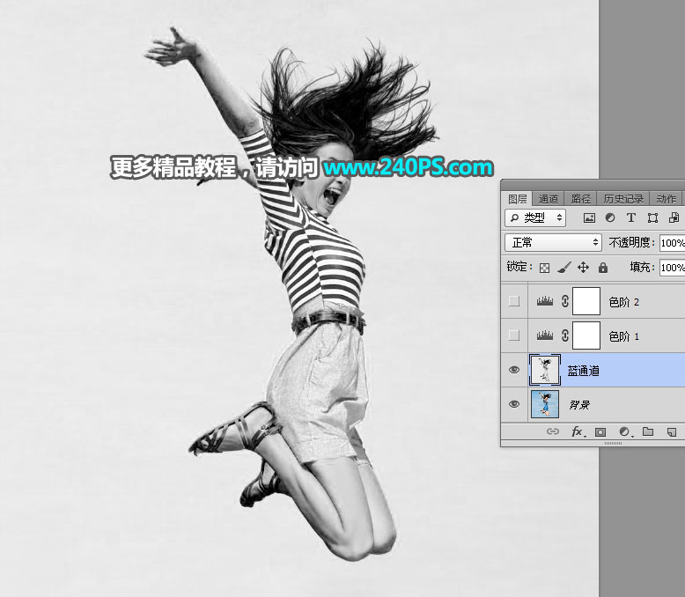Viewport: 685px width, 597px height.
Task: Click the lock image pixels brush icon
Action: click(x=564, y=267)
